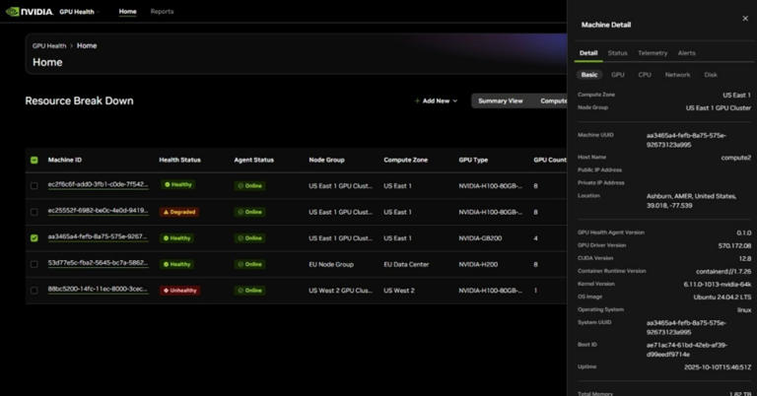
Task: Sort by the Health Status column header
Action: tap(179, 161)
